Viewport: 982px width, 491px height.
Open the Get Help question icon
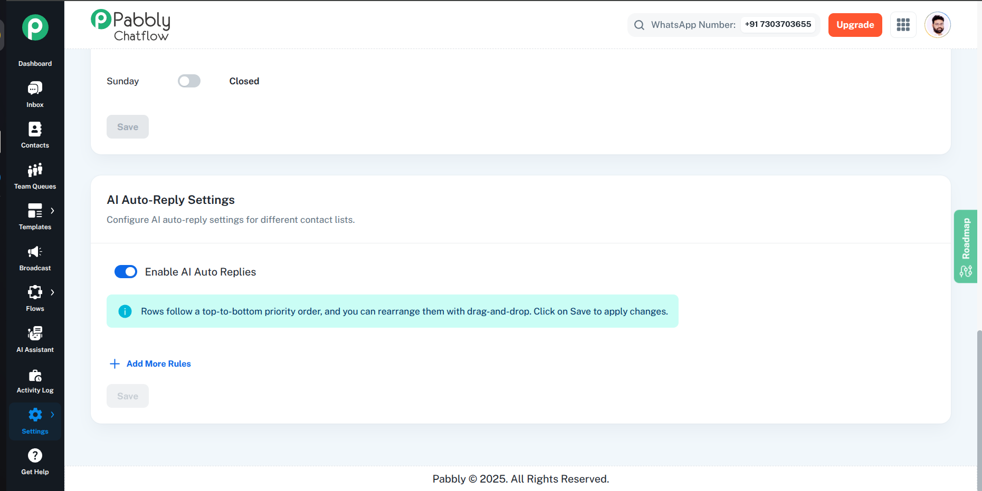click(x=35, y=456)
